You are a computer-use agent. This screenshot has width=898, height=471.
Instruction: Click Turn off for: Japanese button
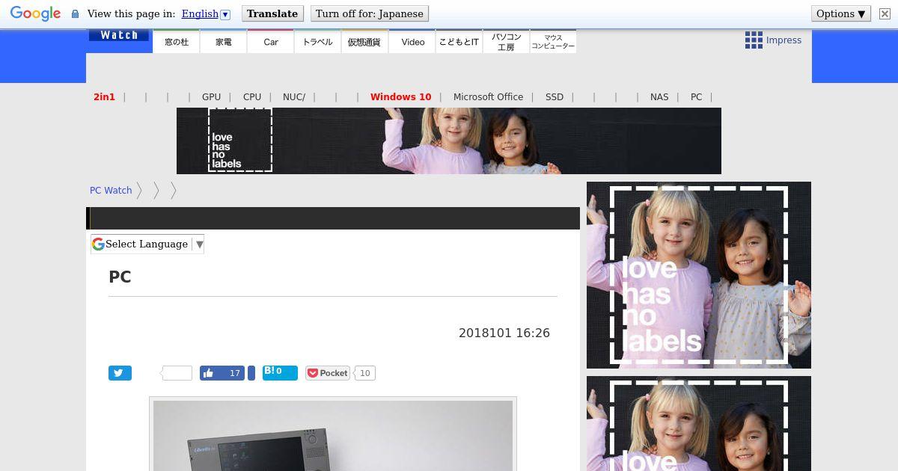click(x=370, y=13)
